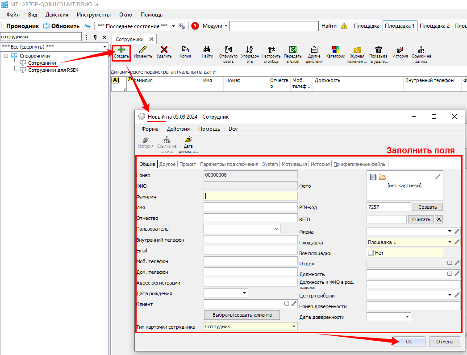This screenshot has height=355, width=467.
Task: Click the Выбрать/создать клиента button
Action: click(x=242, y=315)
